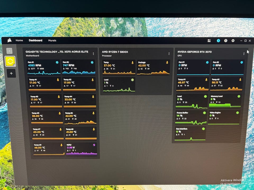The width and height of the screenshot is (254, 190).
Task: Click the processor Load sensor tile
Action: tap(119, 85)
